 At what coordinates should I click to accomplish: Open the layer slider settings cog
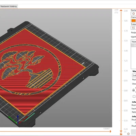[128, 134]
